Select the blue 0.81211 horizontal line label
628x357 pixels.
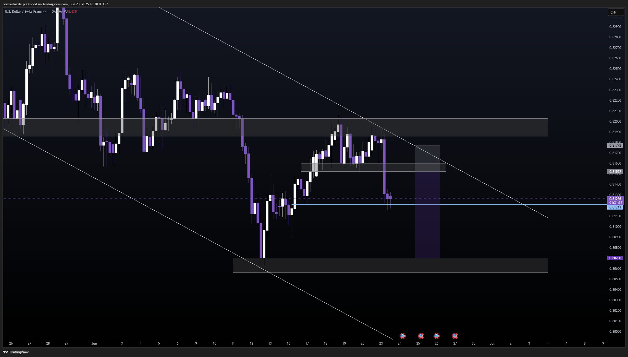tap(615, 207)
